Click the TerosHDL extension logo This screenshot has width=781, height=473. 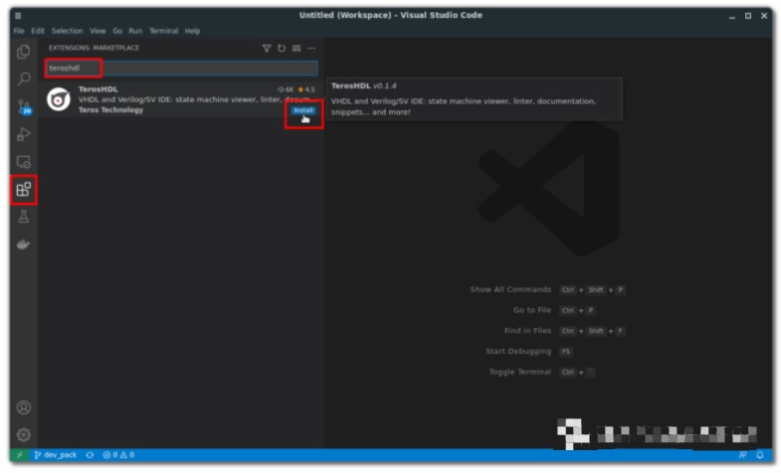(x=59, y=99)
